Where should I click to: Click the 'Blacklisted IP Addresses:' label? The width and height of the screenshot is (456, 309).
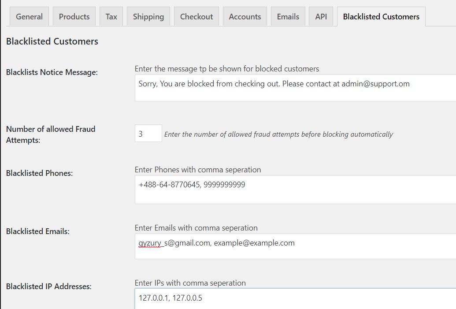pos(48,287)
